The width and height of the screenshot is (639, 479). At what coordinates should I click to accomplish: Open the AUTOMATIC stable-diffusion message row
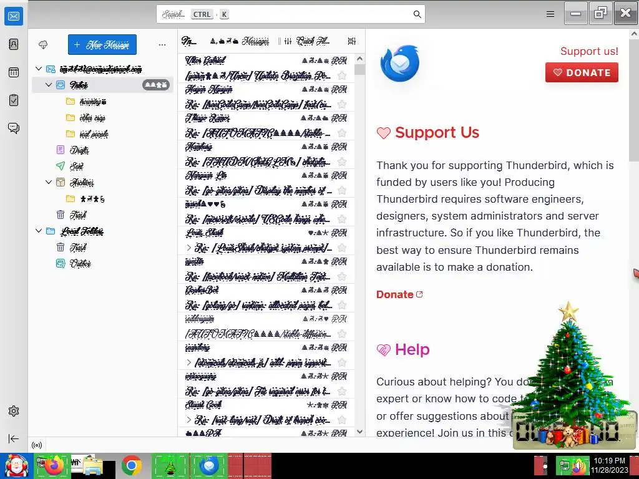coord(266,327)
